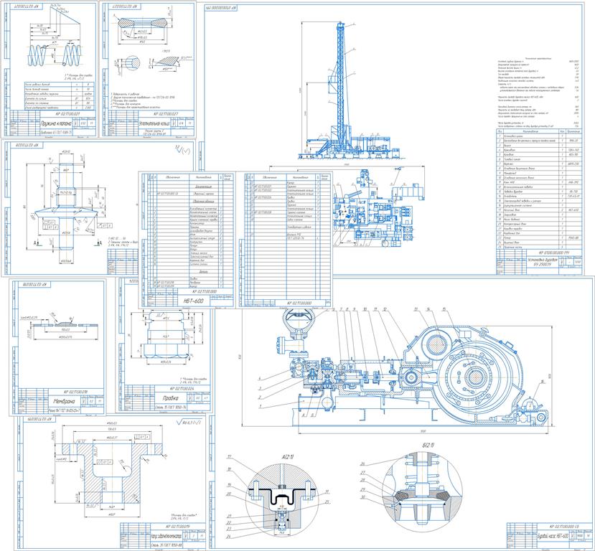
Task: Click the 'Уплотнительное кольцо' title text
Action: coord(154,123)
